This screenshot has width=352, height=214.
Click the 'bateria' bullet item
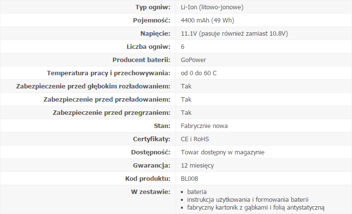[x=197, y=192]
